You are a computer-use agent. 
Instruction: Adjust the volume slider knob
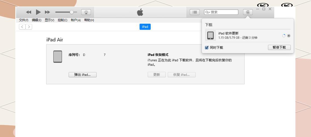click(x=71, y=12)
